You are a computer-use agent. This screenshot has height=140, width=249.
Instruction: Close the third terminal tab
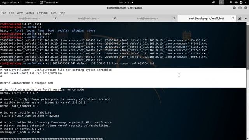point(174,18)
